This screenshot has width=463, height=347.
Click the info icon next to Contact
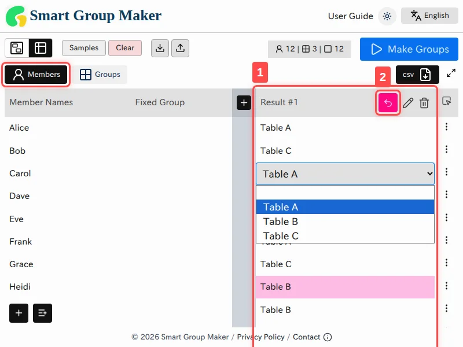click(x=328, y=337)
